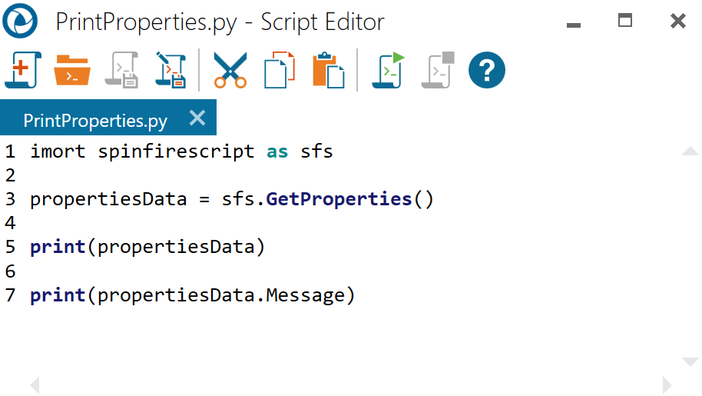Click the Script Editor application logo
The width and height of the screenshot is (702, 396).
click(x=20, y=21)
